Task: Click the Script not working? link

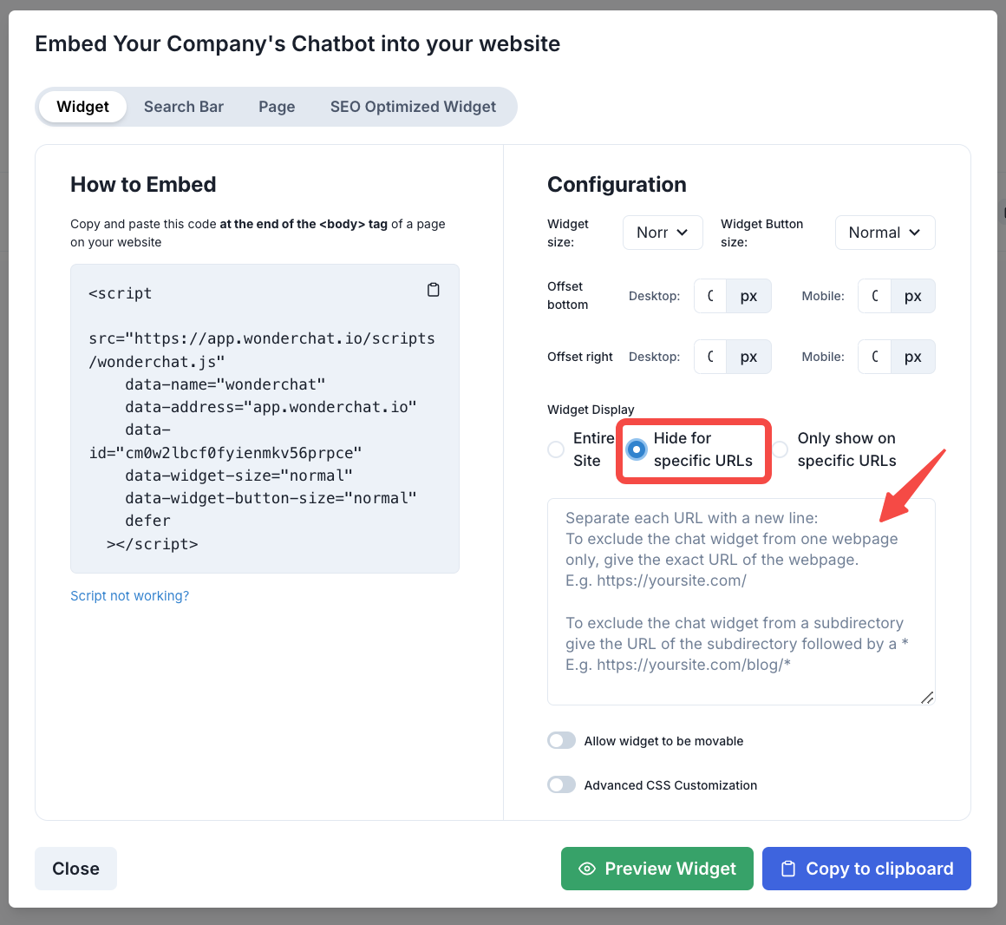Action: pos(129,595)
